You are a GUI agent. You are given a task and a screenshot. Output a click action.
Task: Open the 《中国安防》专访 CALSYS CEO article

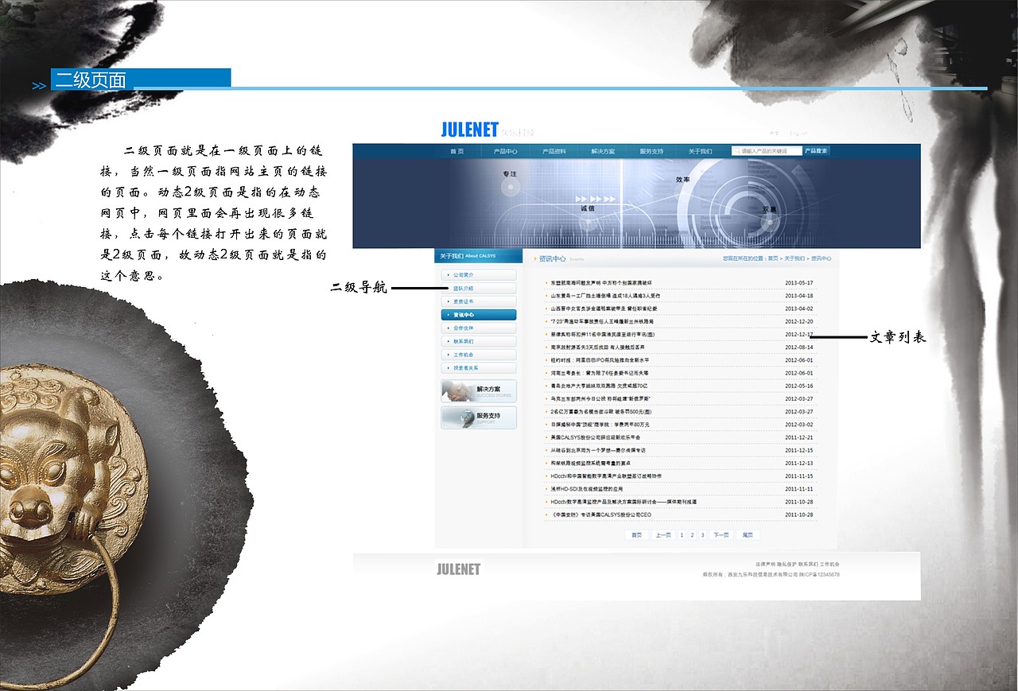tap(600, 514)
